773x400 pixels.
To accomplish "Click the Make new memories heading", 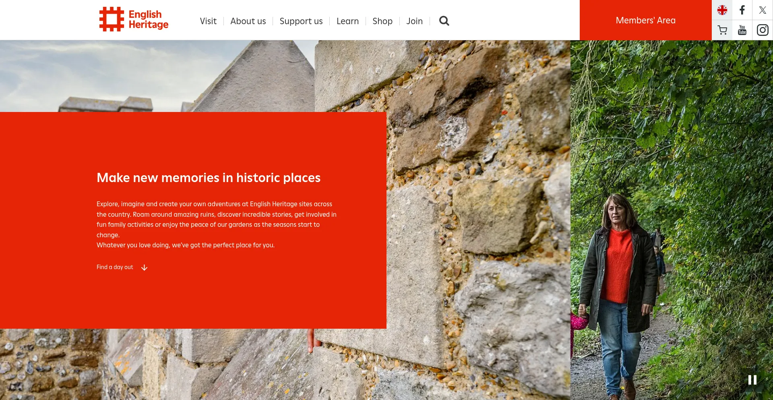I will [209, 178].
